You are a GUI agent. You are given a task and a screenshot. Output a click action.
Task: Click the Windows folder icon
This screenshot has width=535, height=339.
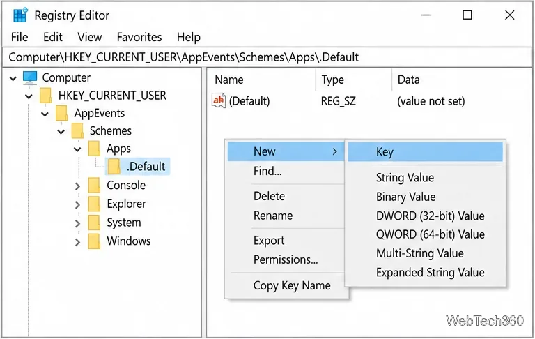tap(94, 241)
